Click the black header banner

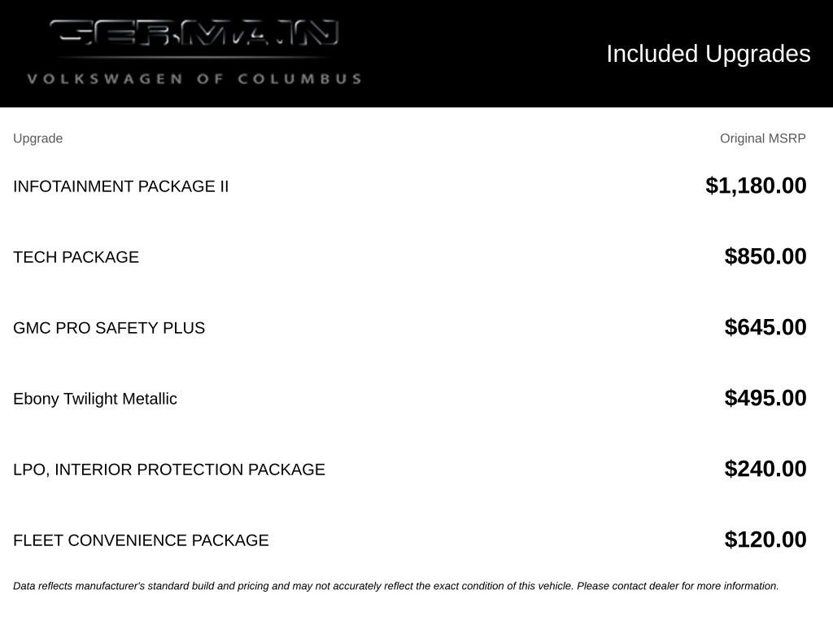coord(416,53)
